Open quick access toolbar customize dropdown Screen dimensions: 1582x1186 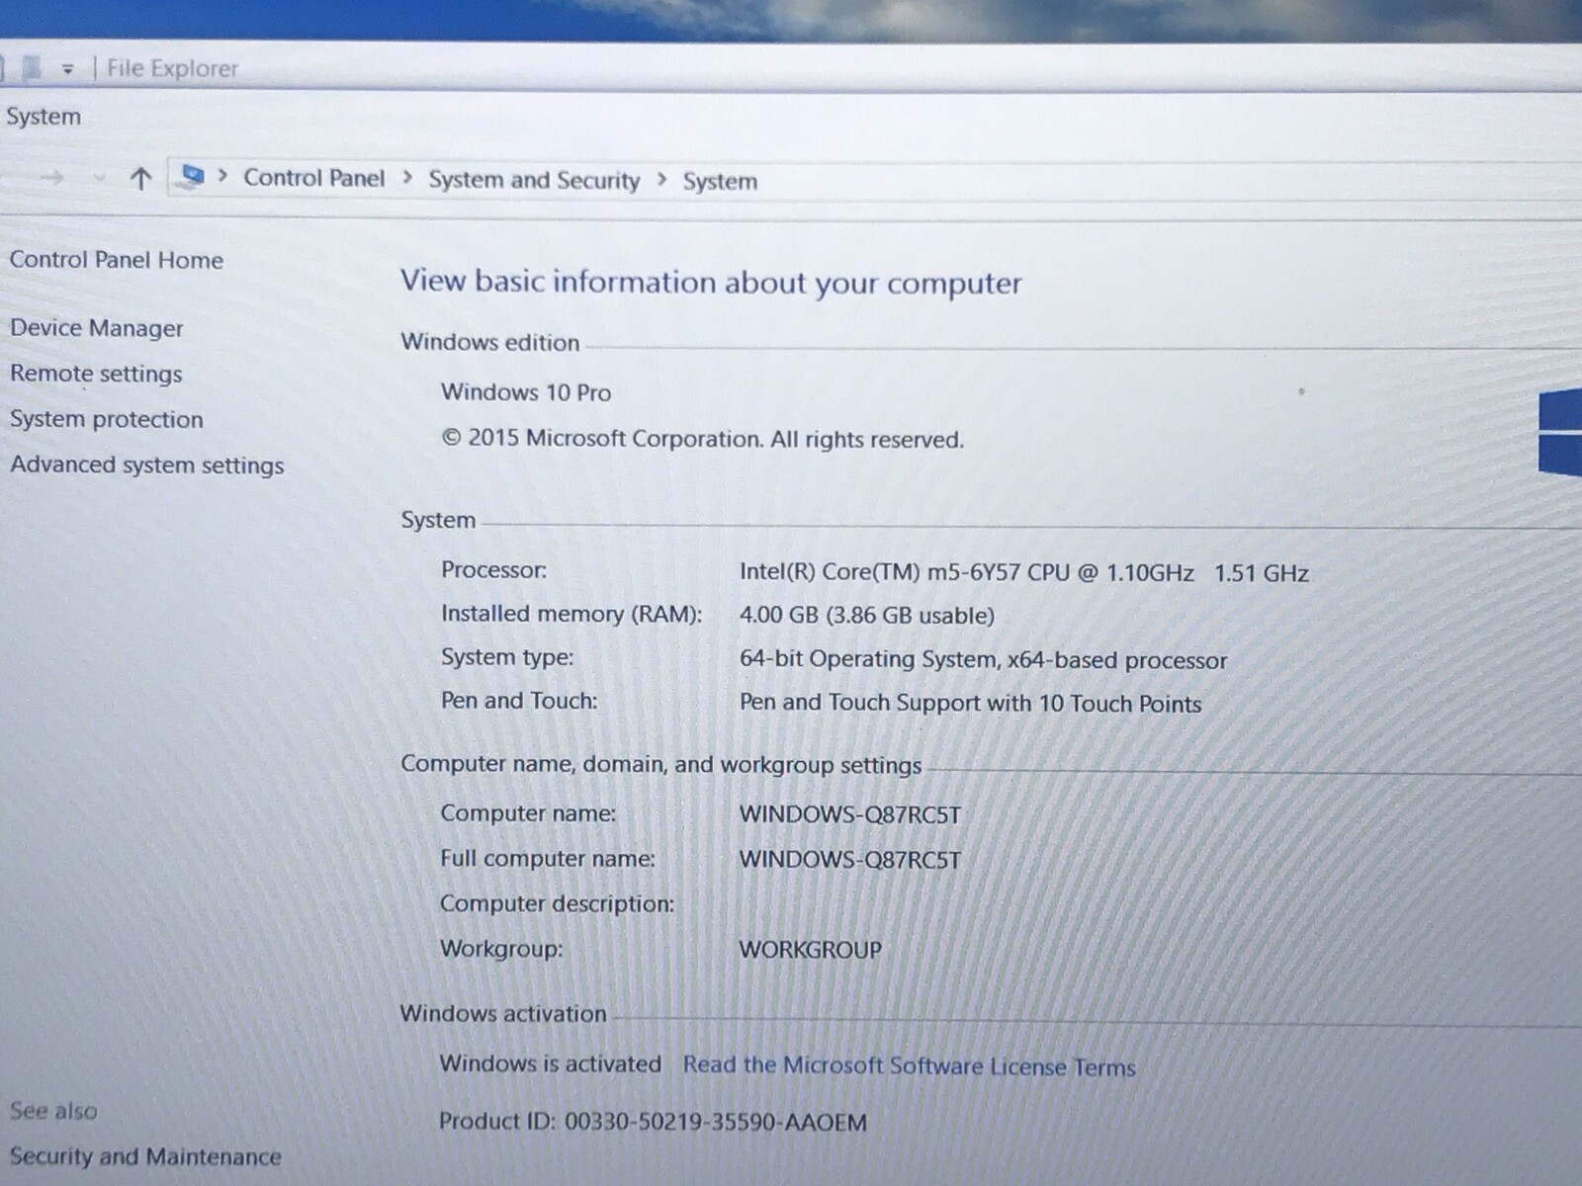pyautogui.click(x=67, y=69)
